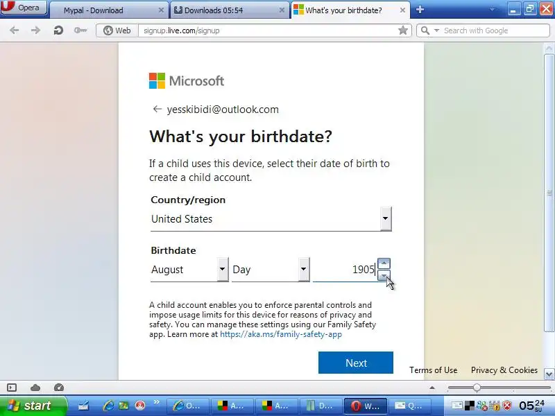
Task: Switch to the Downloads 05:54 tab
Action: click(x=229, y=10)
